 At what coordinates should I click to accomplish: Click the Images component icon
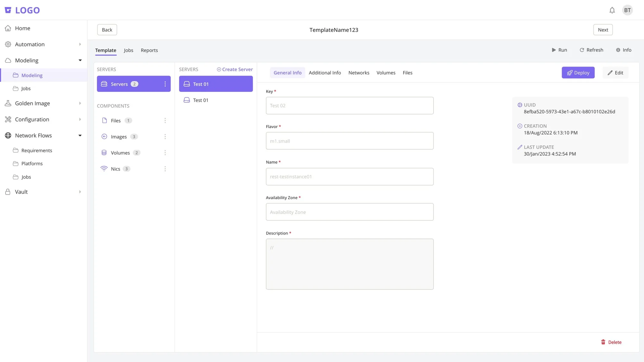tap(104, 136)
